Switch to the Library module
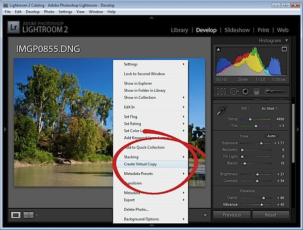The width and height of the screenshot is (303, 230). pos(179,30)
